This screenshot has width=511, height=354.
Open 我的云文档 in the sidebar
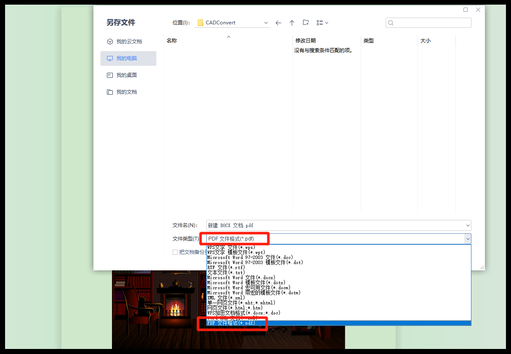pos(128,42)
